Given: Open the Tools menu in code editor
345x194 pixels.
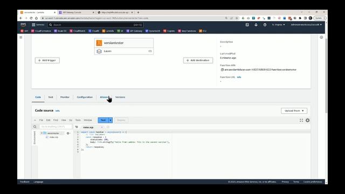Looking at the screenshot, I should pyautogui.click(x=78, y=120).
